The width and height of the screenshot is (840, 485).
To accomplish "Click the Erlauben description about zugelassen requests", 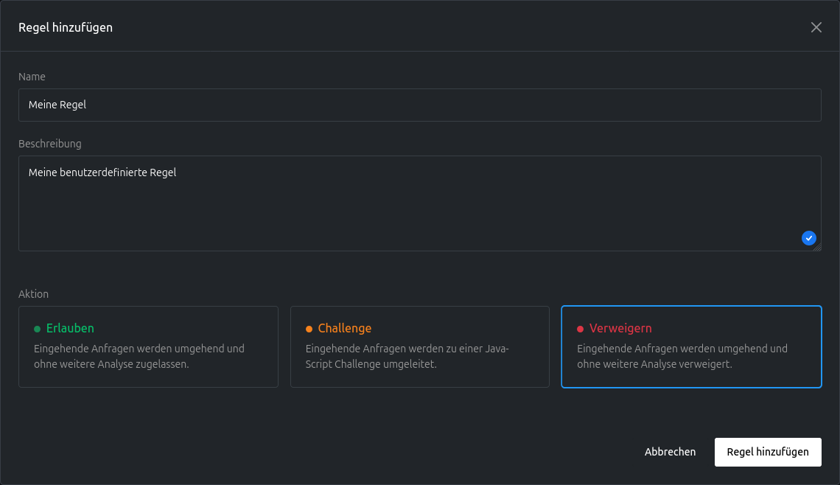I will [x=139, y=357].
